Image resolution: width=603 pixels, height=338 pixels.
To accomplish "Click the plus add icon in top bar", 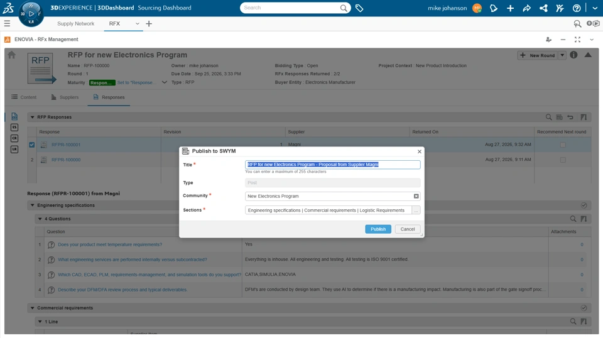I will tap(510, 8).
